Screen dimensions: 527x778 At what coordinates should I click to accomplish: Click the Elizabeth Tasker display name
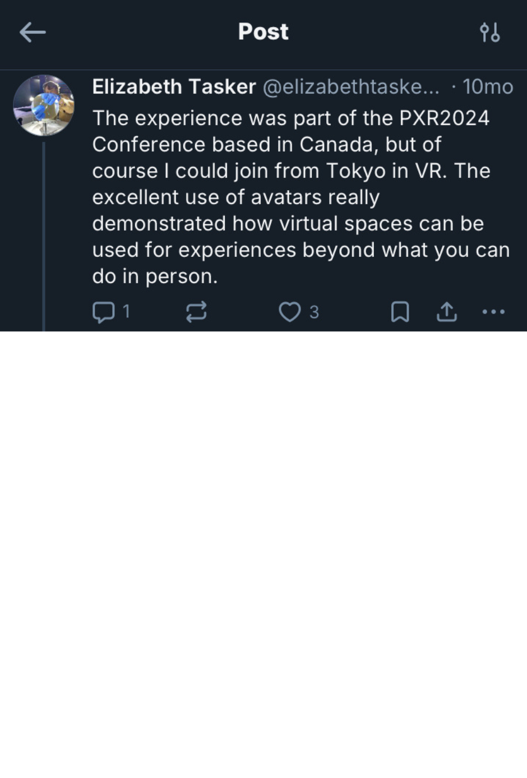174,87
